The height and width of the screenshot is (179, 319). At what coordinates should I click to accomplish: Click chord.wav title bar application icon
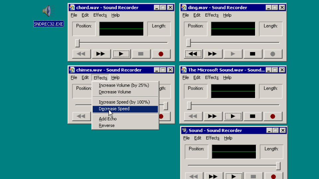[x=72, y=8]
